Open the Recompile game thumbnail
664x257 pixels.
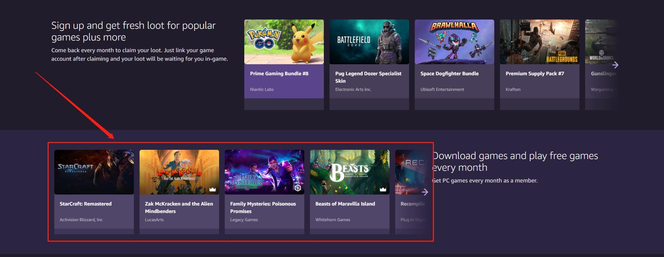411,172
